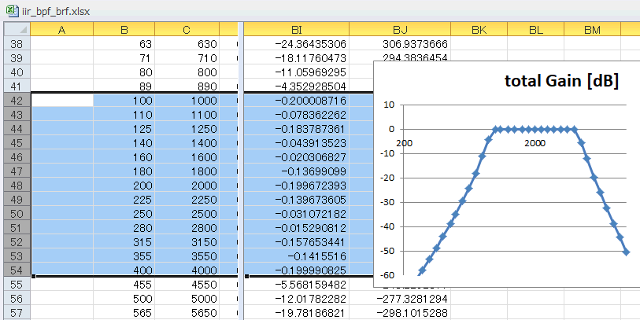Click cell containing -24.36435306
The height and width of the screenshot is (320, 640).
pyautogui.click(x=297, y=43)
